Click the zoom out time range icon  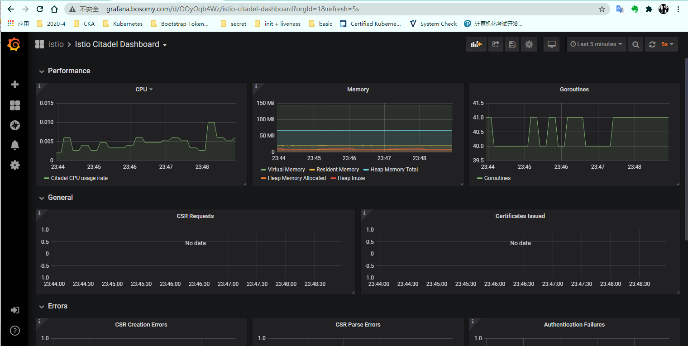[636, 44]
